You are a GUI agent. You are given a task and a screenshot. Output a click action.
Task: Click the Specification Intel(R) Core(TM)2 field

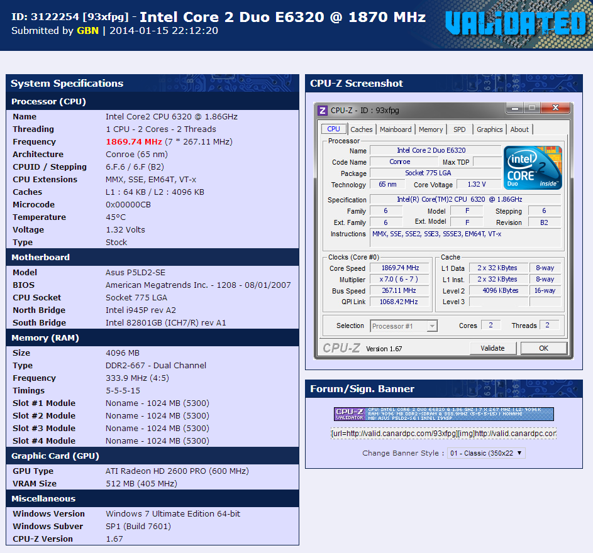pyautogui.click(x=465, y=199)
